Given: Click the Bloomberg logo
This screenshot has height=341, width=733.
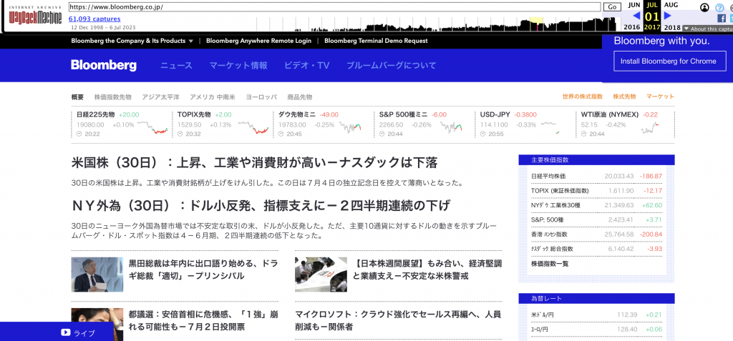Looking at the screenshot, I should [104, 65].
